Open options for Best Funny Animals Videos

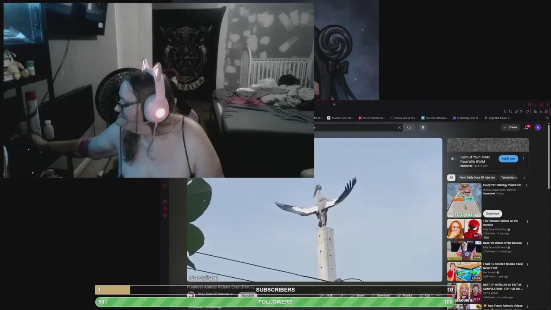pyautogui.click(x=527, y=307)
